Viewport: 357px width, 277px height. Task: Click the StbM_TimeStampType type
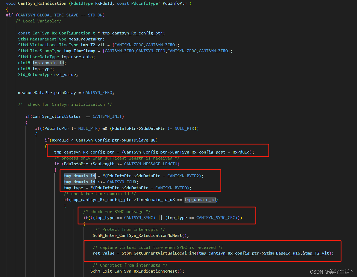pos(40,51)
